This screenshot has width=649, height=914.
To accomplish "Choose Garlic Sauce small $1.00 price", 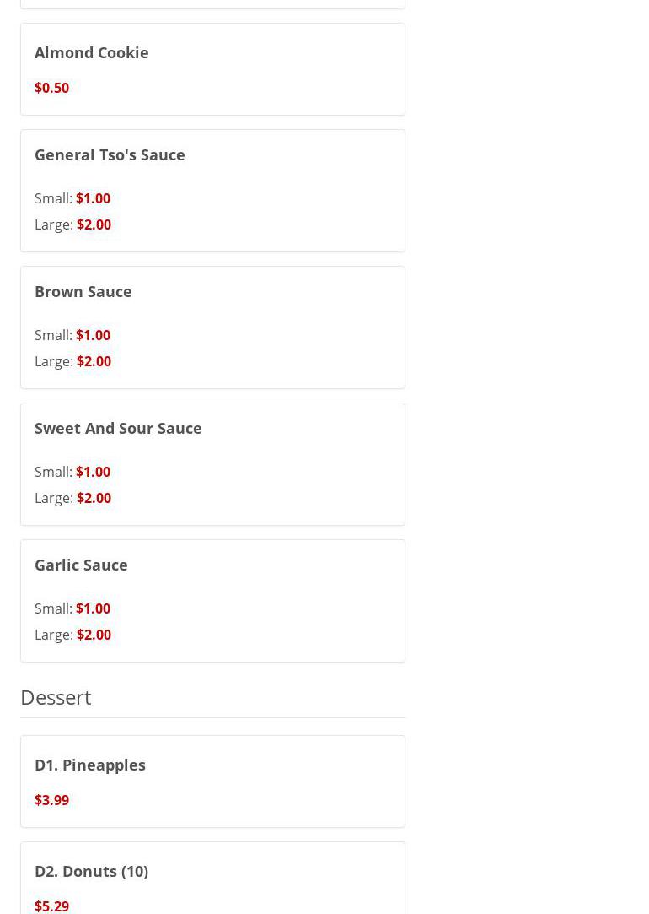I will [x=93, y=608].
